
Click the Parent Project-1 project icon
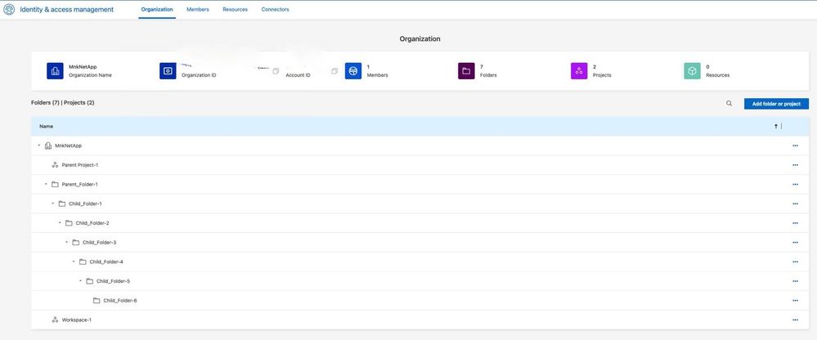55,165
